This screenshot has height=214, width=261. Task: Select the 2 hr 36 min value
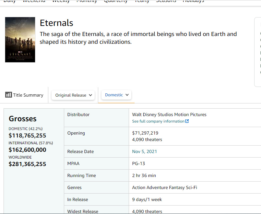tap(144, 175)
